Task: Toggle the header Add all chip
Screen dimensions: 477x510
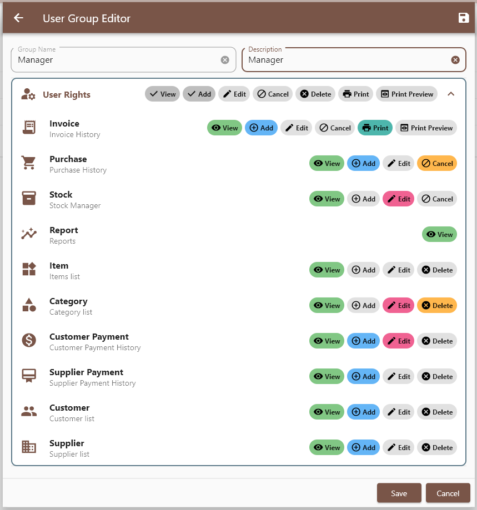Action: click(x=199, y=94)
